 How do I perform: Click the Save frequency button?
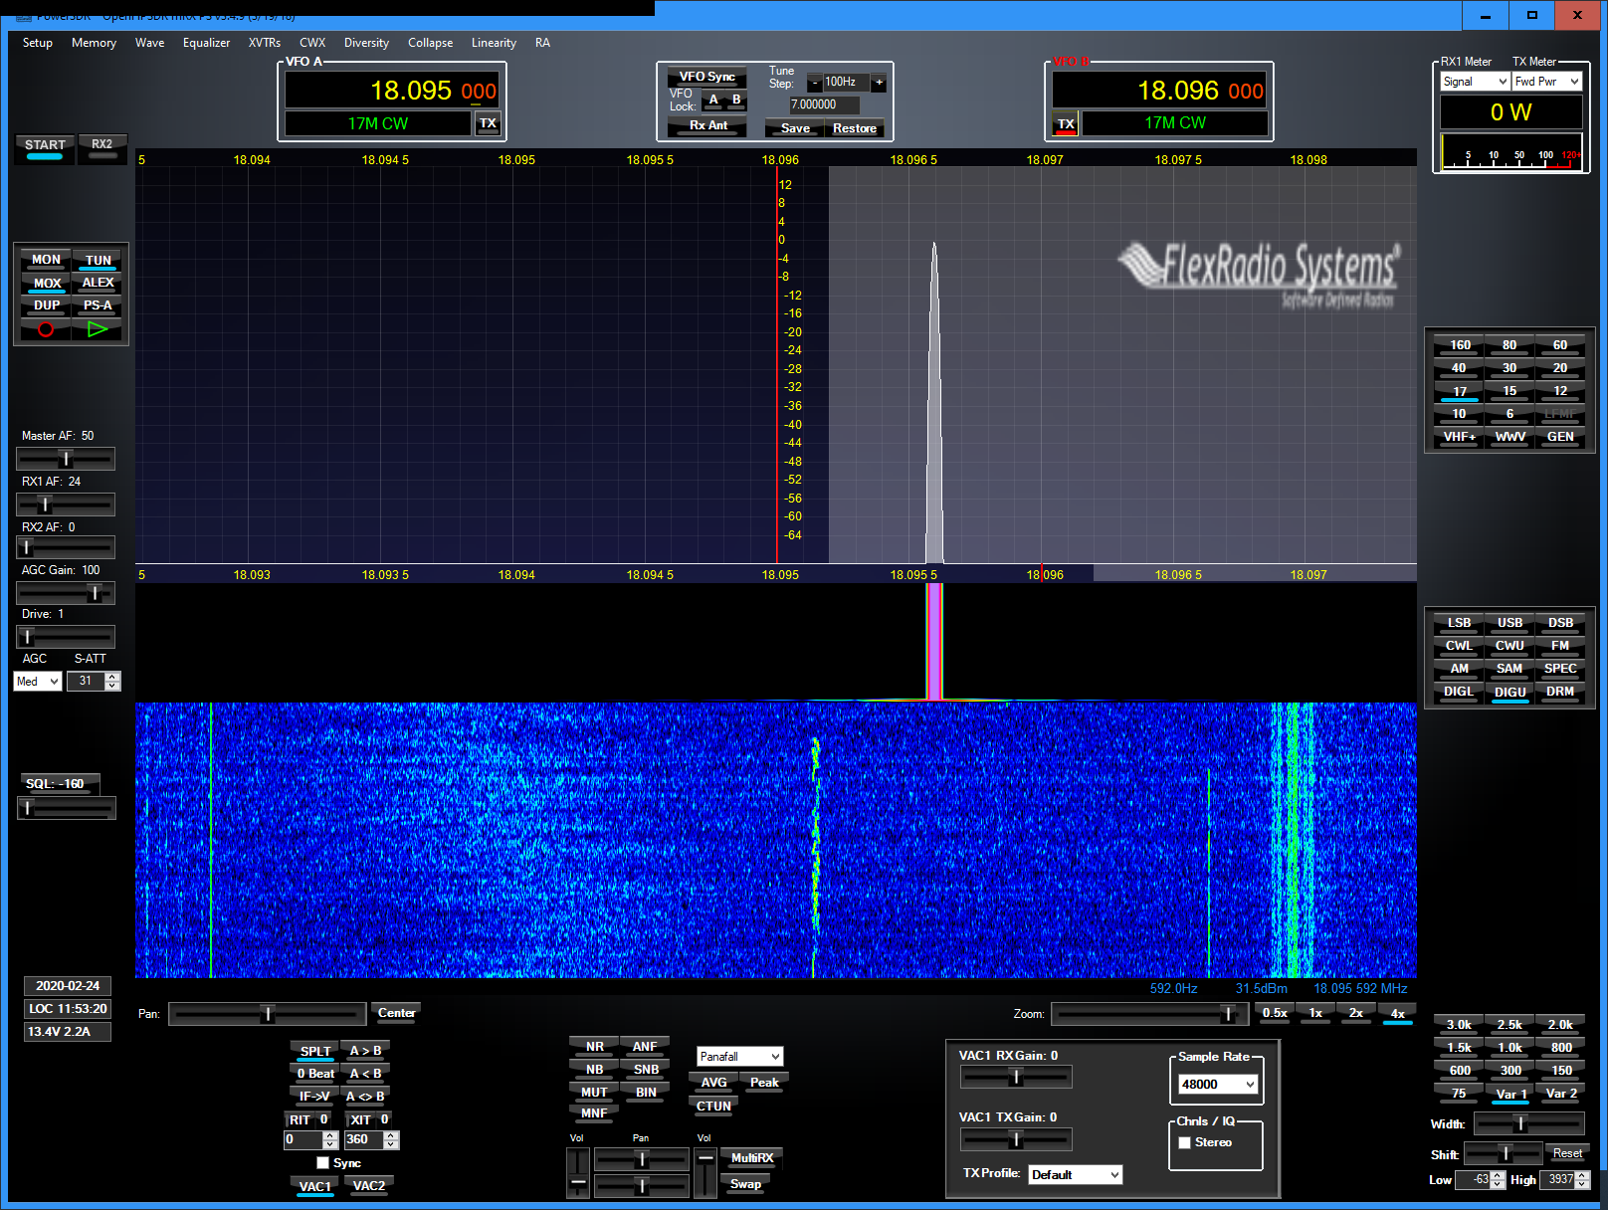click(795, 128)
